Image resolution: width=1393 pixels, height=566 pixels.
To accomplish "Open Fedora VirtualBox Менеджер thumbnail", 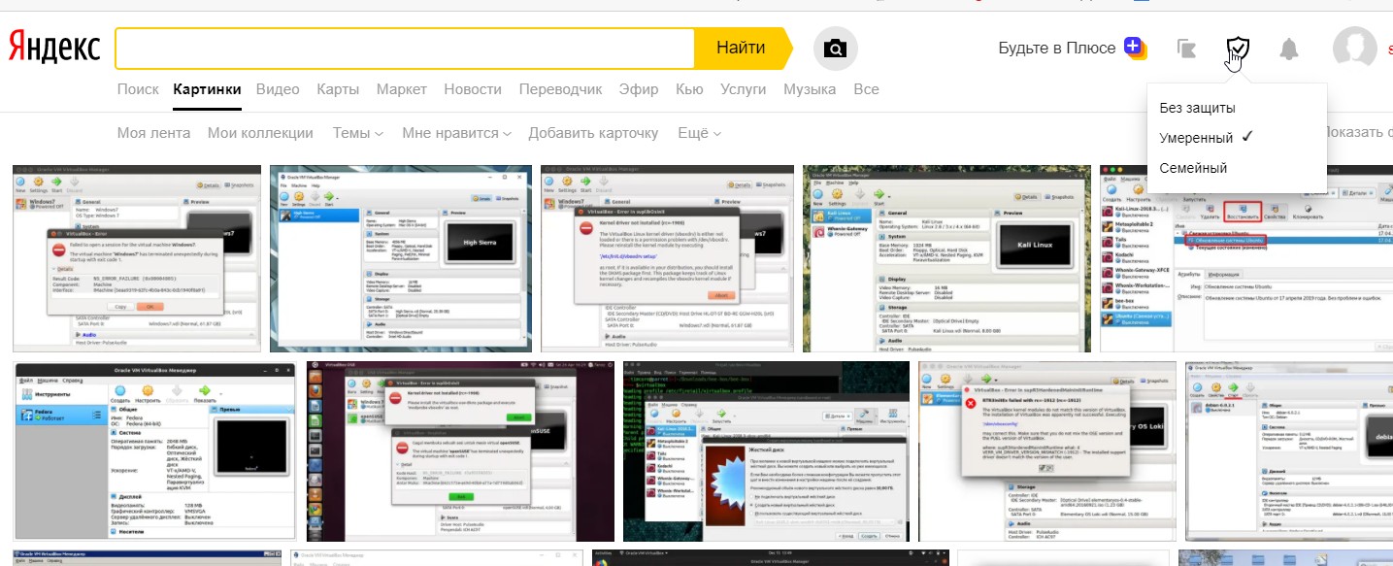I will tap(155, 451).
